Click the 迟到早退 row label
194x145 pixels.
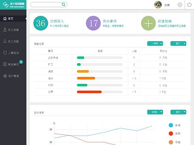tap(53, 58)
